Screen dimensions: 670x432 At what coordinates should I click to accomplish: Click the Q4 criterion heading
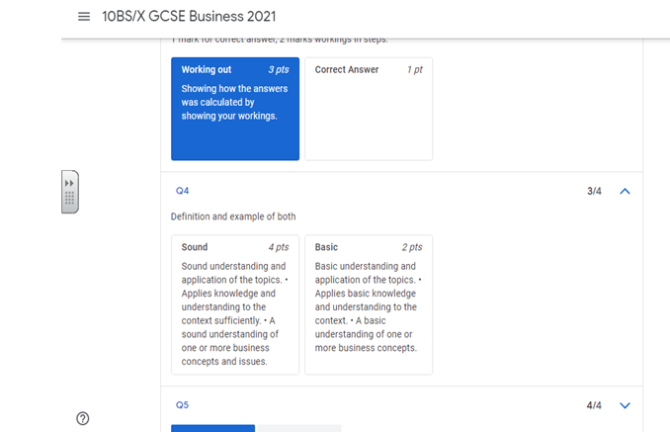click(182, 191)
